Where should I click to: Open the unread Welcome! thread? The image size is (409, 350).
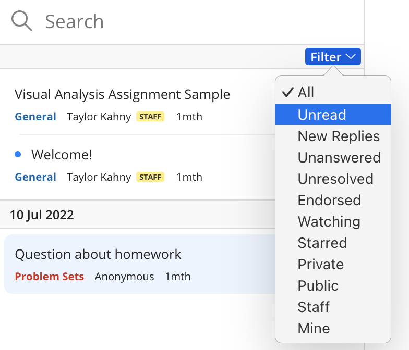[x=62, y=155]
